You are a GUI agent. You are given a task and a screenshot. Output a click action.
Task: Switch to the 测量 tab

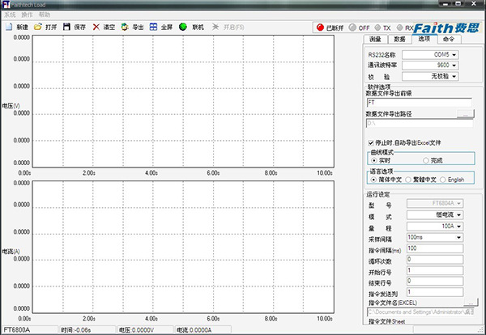375,39
